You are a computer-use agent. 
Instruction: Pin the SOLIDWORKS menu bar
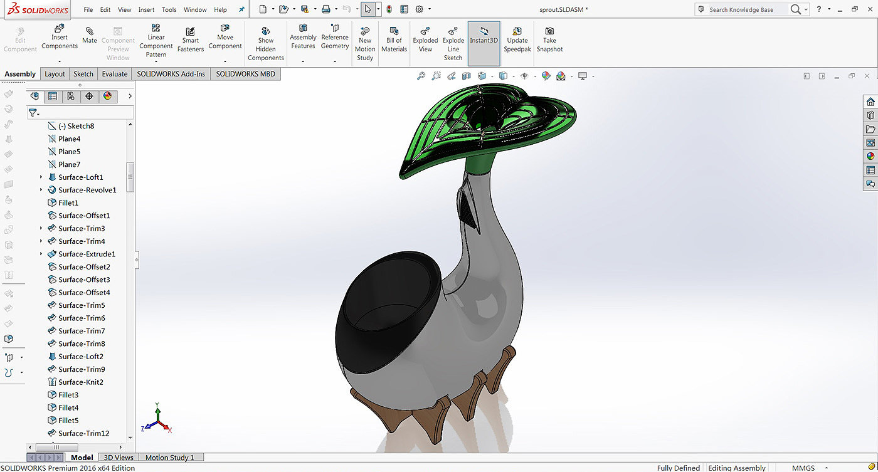(x=242, y=10)
